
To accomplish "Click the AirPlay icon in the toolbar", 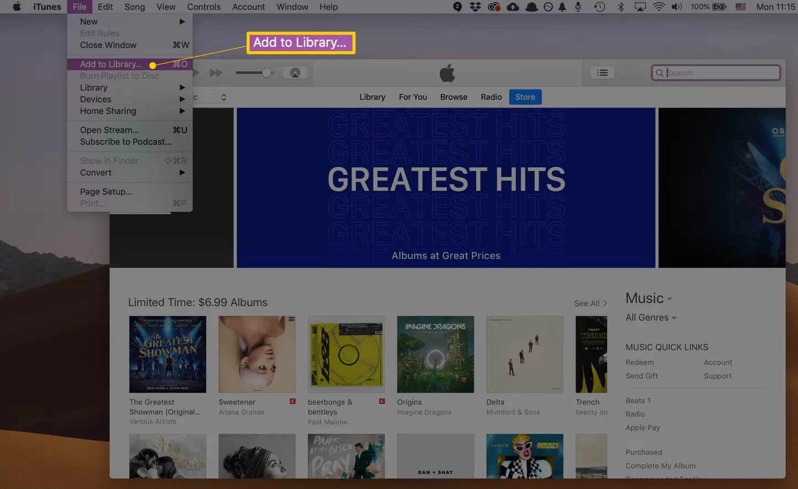I will pos(295,73).
